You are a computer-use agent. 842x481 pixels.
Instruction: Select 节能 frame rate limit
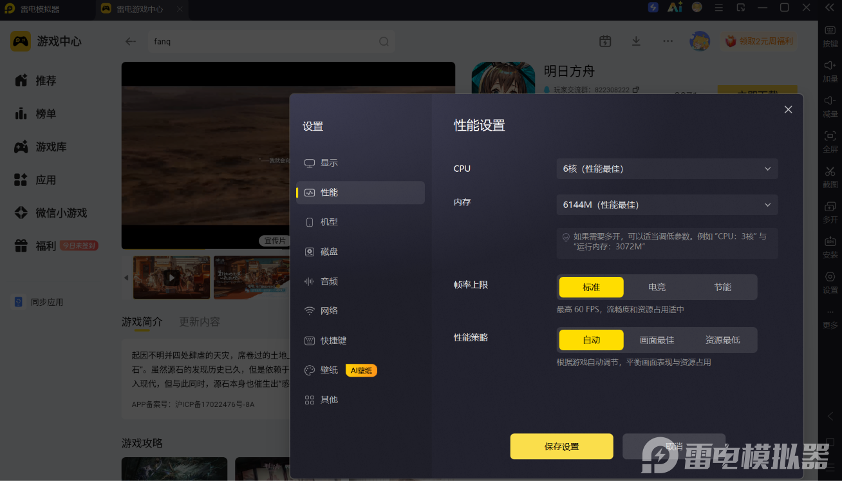tap(723, 287)
